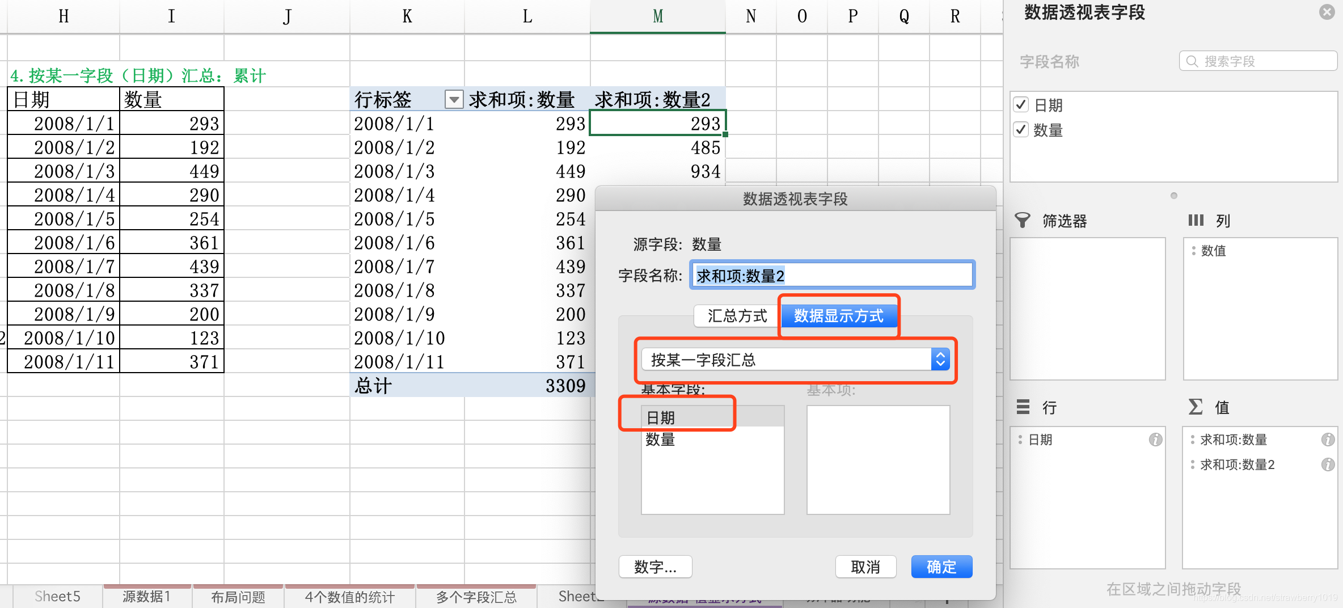Select source table header 日期
1343x608 pixels.
click(64, 100)
